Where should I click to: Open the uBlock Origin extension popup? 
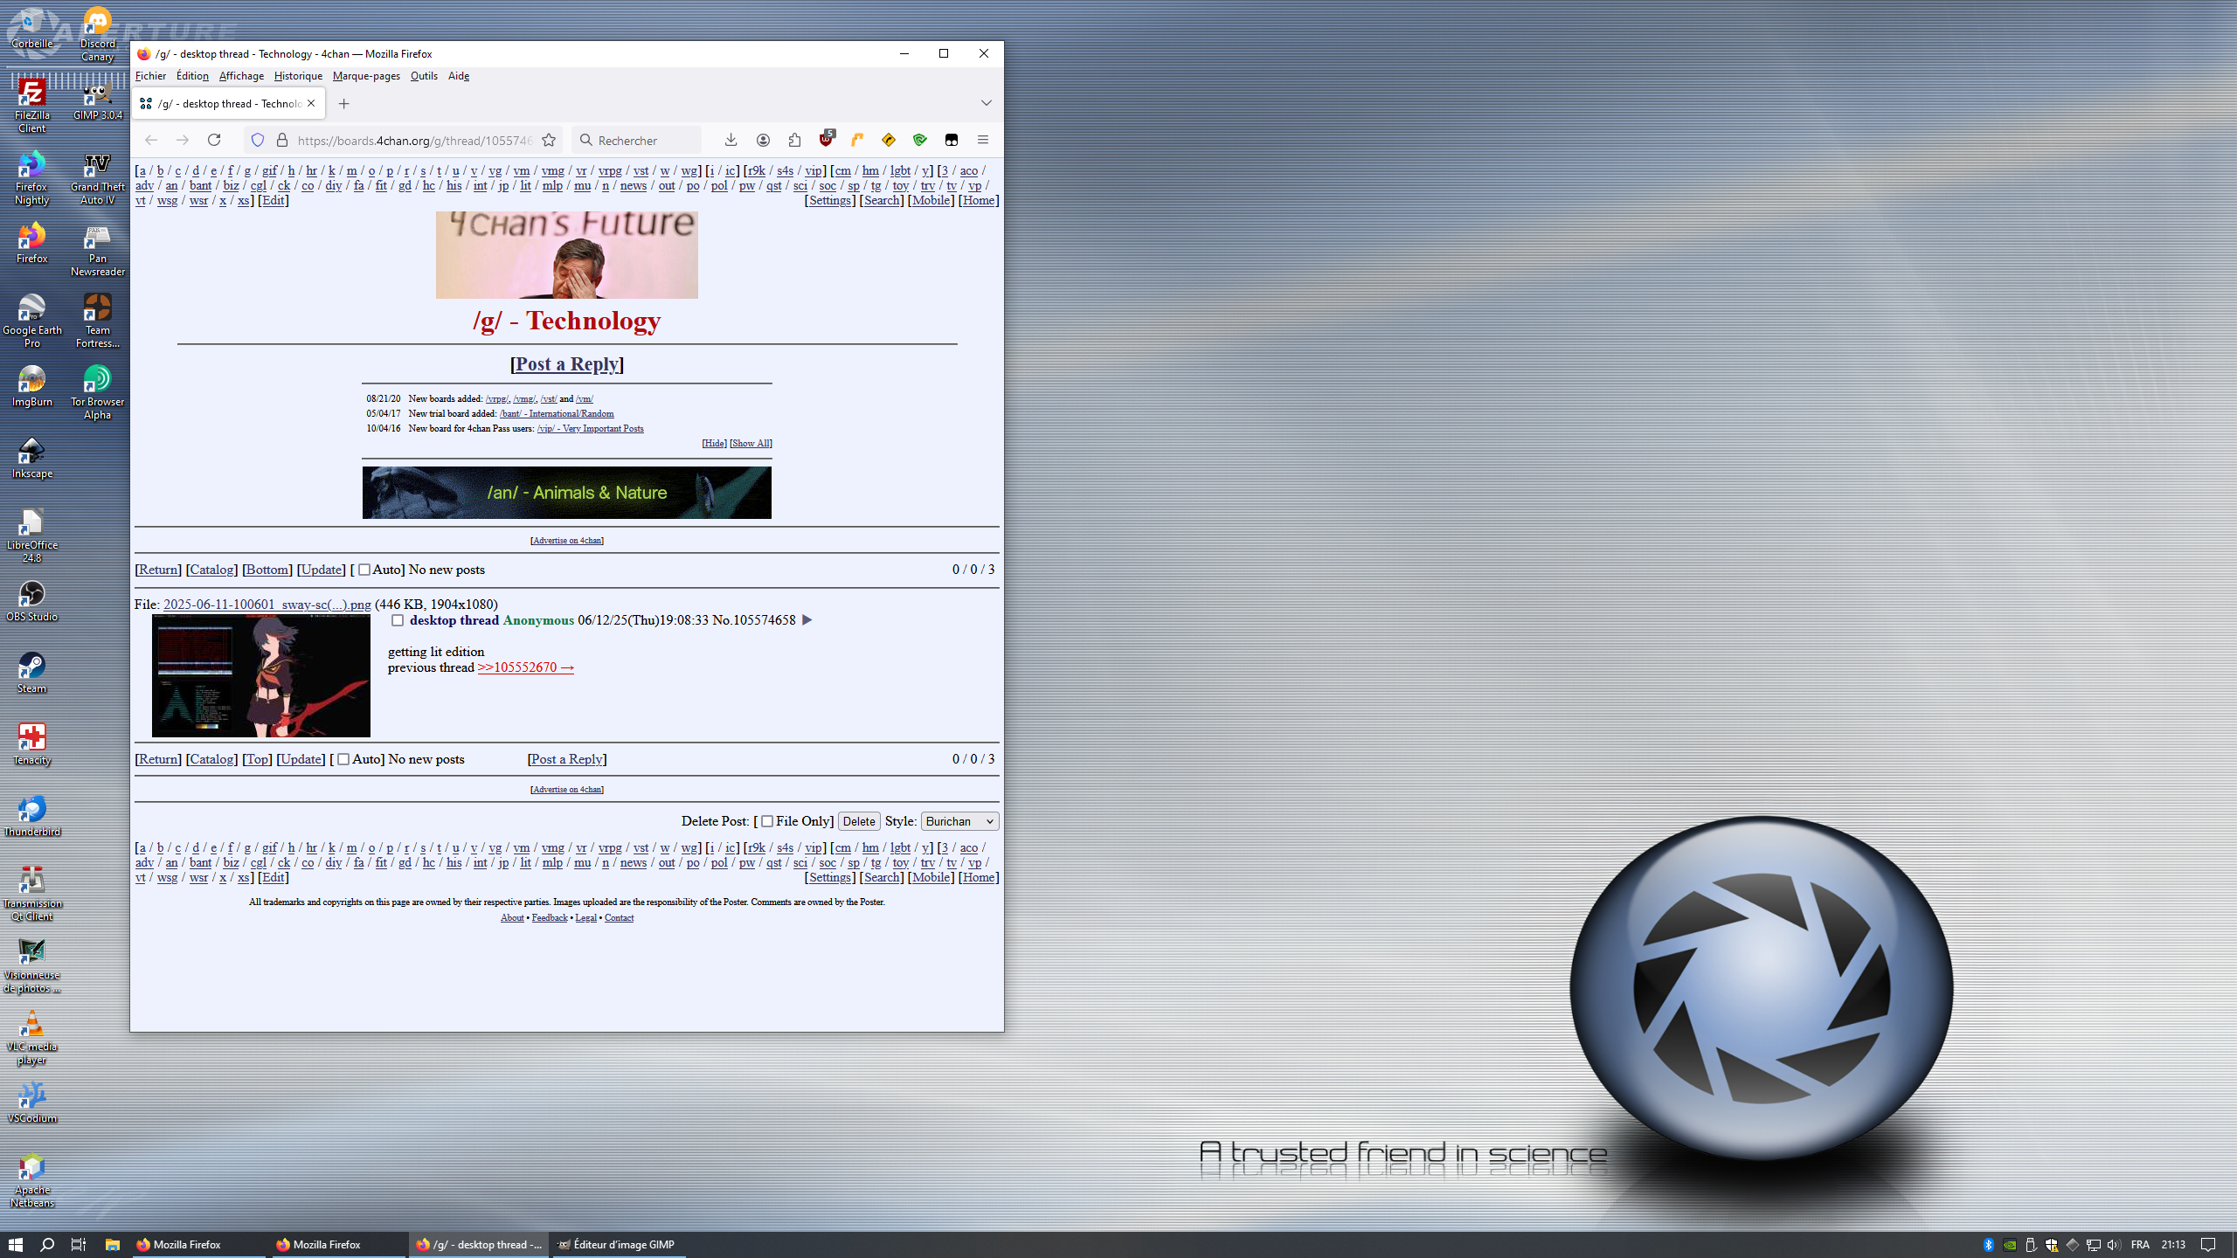827,140
